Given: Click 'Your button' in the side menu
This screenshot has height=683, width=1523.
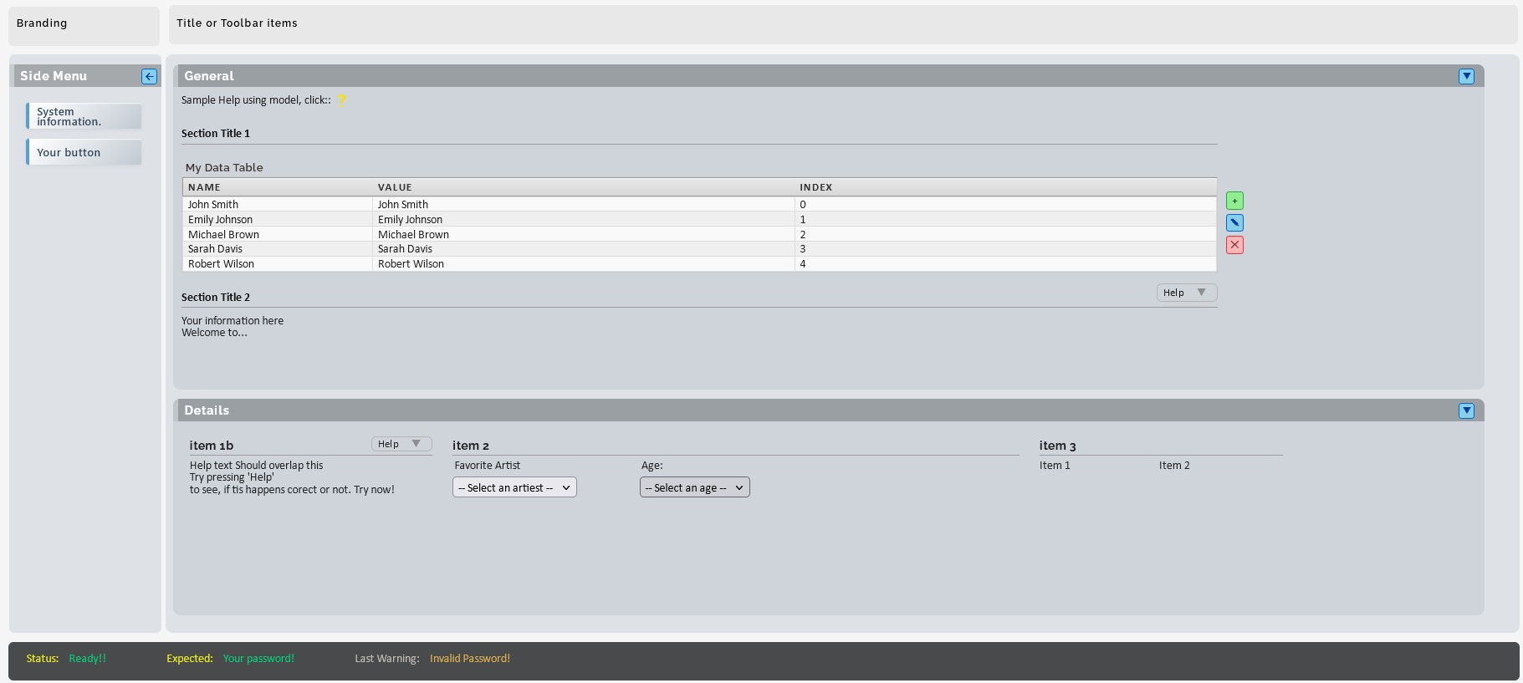Looking at the screenshot, I should tap(84, 153).
